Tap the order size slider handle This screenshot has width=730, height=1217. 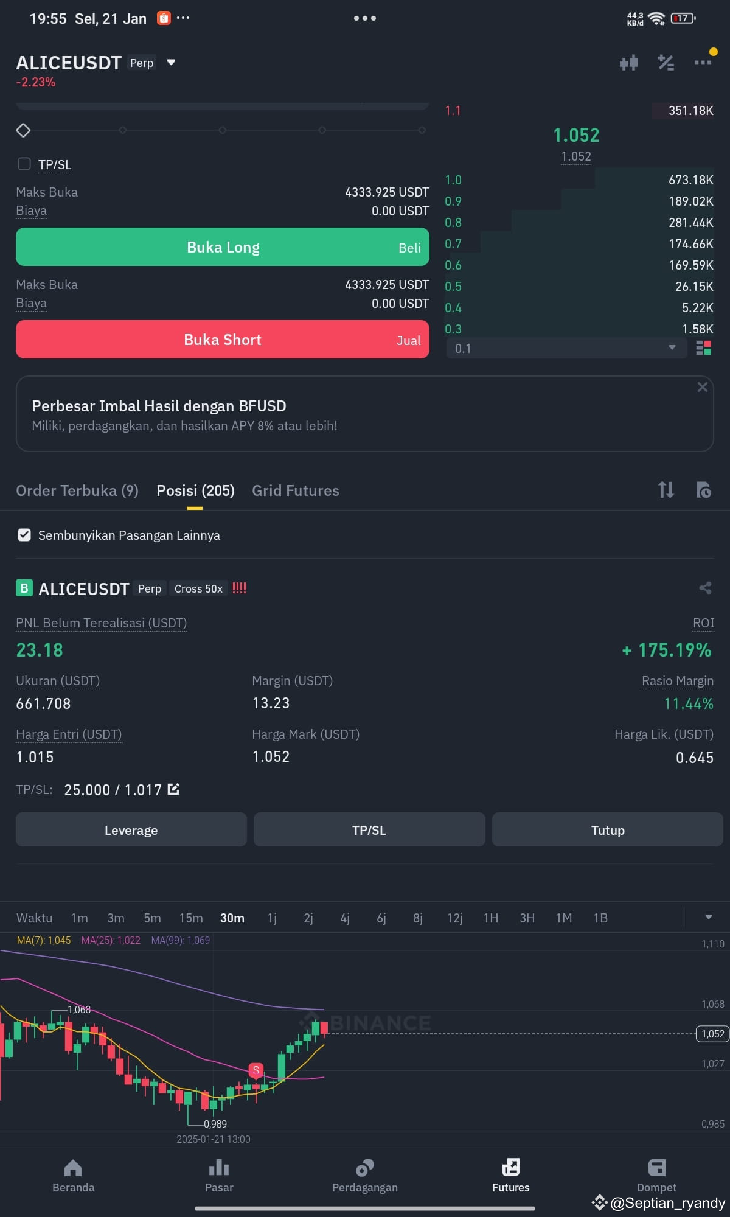click(x=23, y=130)
